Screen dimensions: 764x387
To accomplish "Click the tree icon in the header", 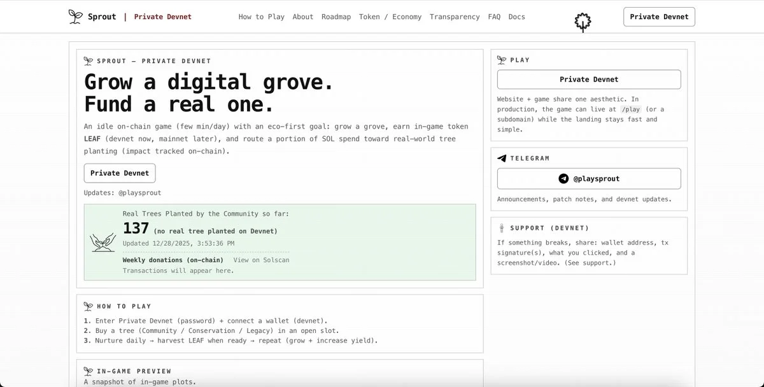I will click(x=583, y=23).
